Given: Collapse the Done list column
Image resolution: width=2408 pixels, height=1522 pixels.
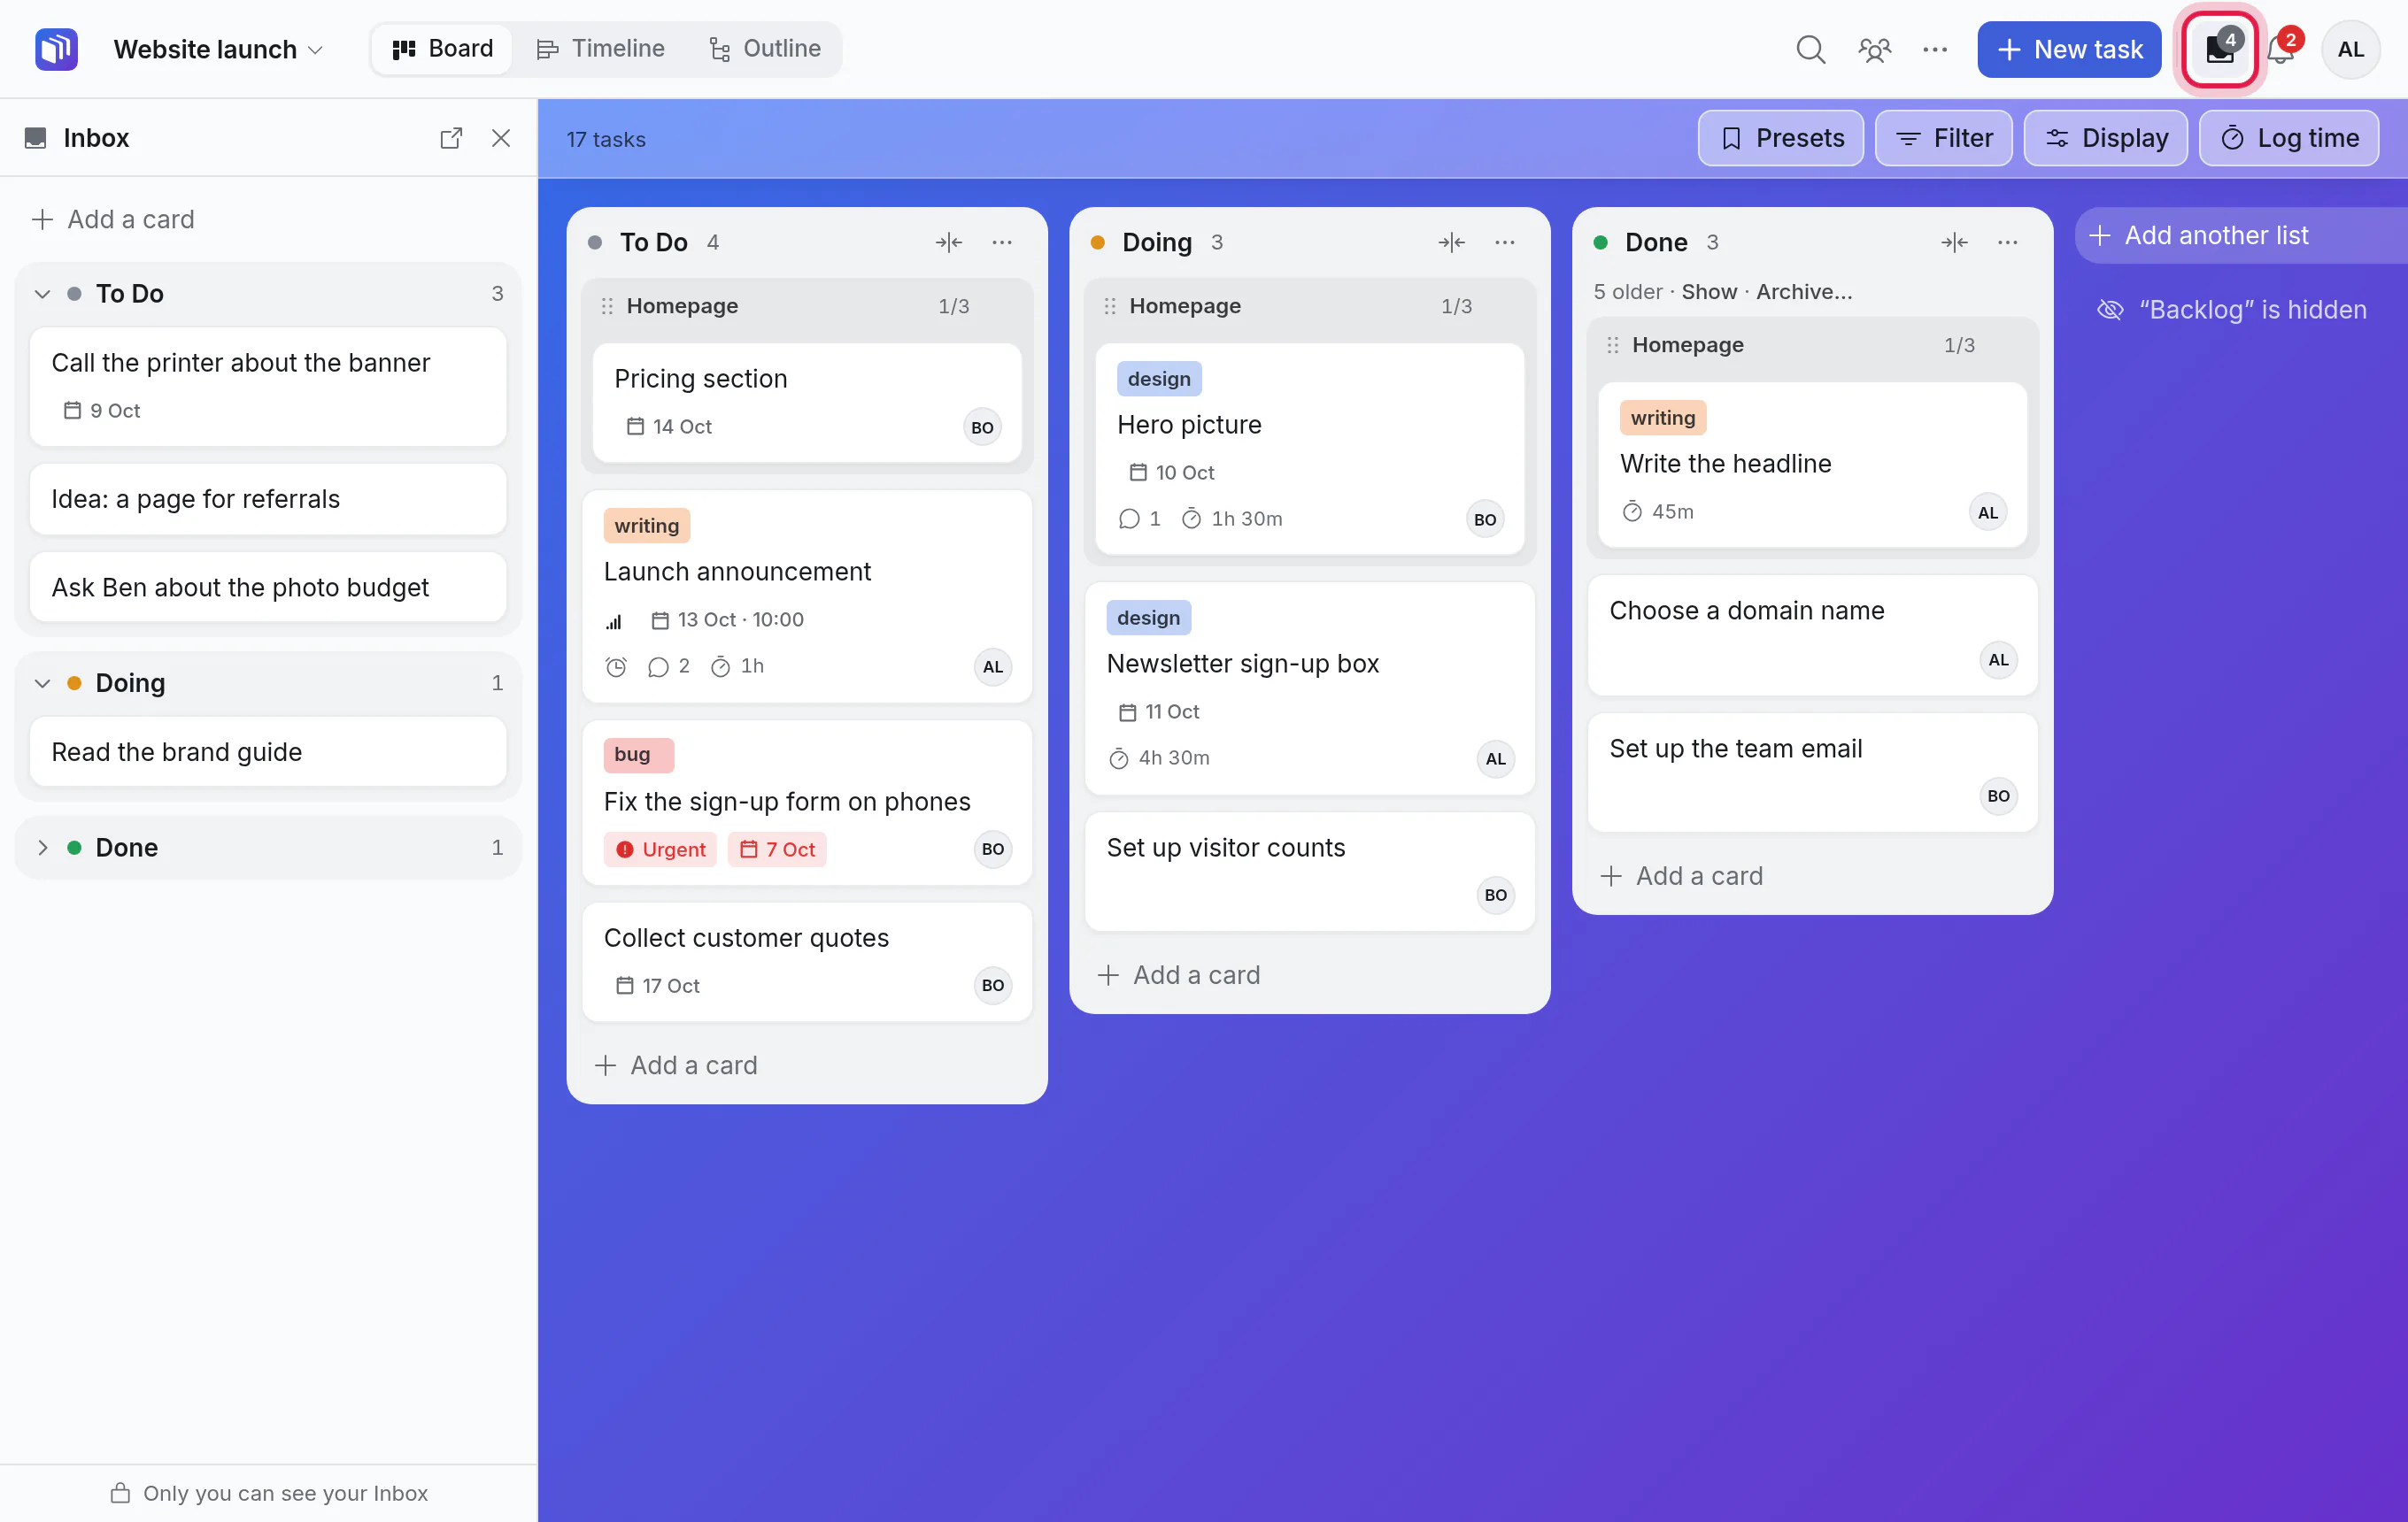Looking at the screenshot, I should coord(1954,242).
